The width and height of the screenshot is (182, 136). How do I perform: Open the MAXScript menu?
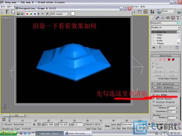[135, 6]
